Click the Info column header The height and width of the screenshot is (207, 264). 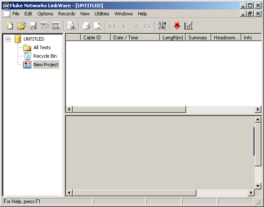click(251, 38)
